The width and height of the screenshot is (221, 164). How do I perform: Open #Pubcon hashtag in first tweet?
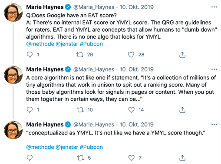click(x=91, y=44)
